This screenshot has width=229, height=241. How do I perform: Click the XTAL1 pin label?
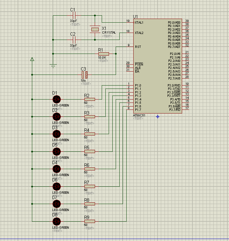click(x=139, y=23)
